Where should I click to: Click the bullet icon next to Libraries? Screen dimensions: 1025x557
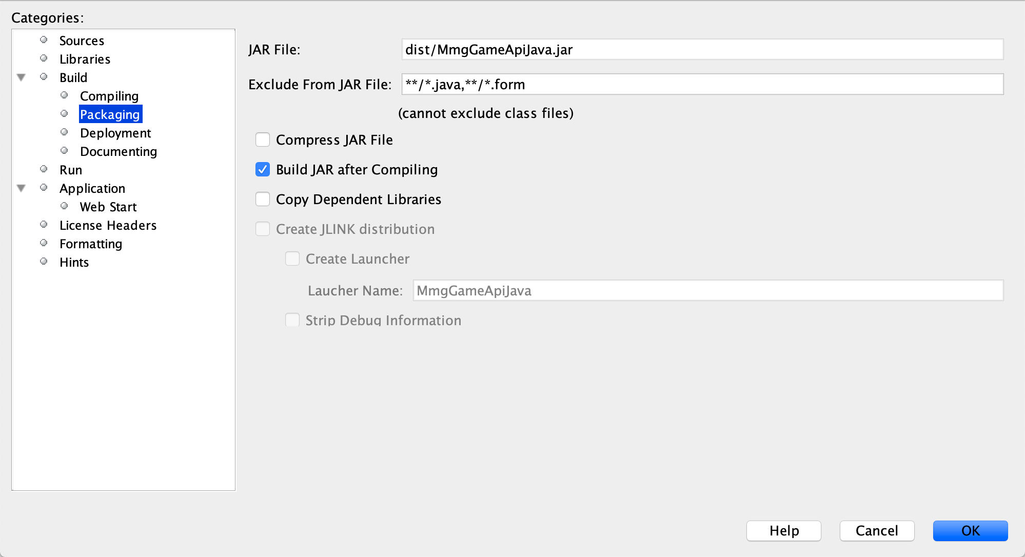coord(44,58)
